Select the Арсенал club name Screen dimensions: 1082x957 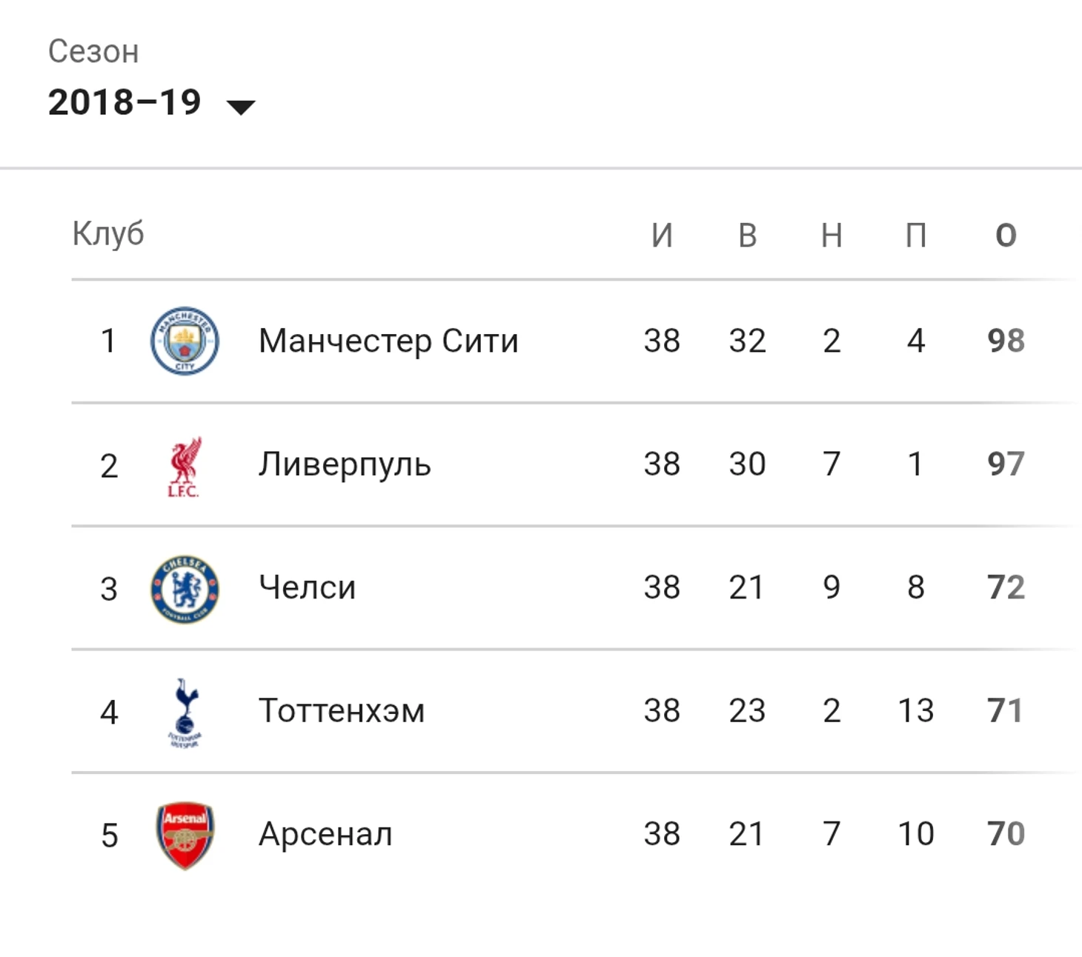325,834
